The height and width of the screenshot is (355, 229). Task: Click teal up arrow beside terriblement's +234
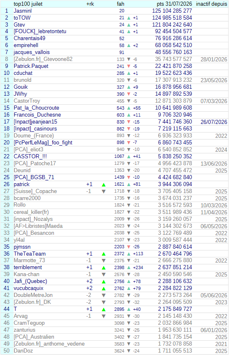point(129,267)
